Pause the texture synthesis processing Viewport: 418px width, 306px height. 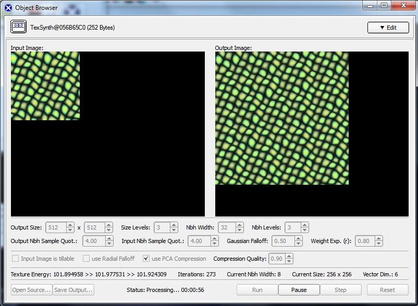pos(299,290)
